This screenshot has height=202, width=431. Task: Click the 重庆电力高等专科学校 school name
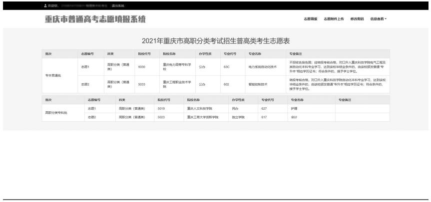click(x=177, y=67)
